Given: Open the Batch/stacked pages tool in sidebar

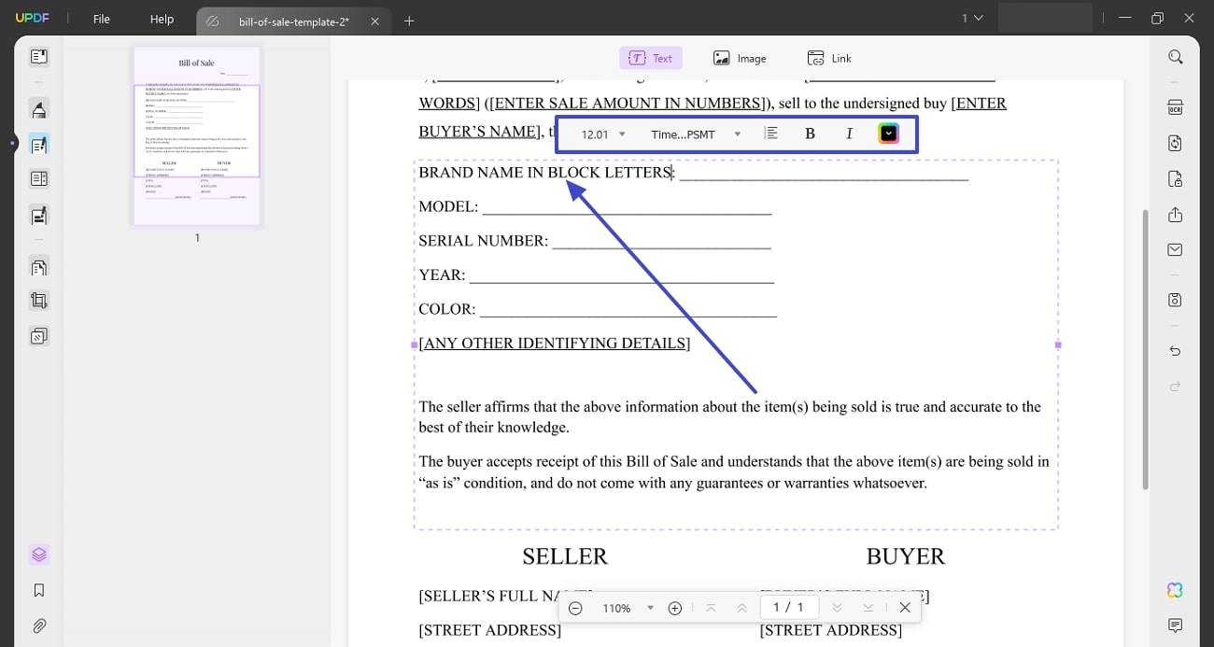Looking at the screenshot, I should click(38, 336).
